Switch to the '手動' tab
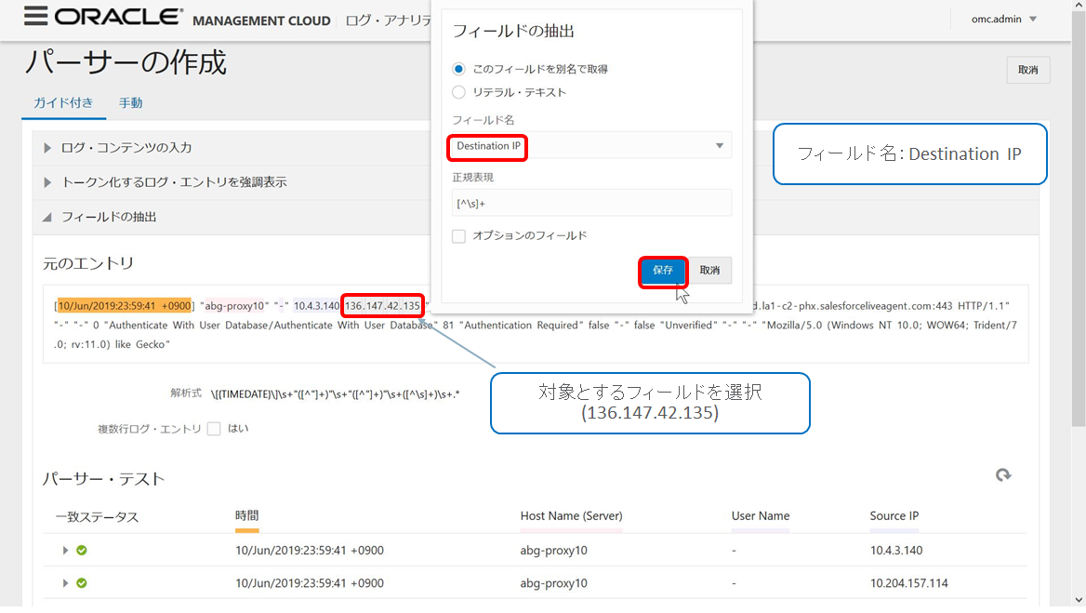1086x613 pixels. tap(130, 102)
